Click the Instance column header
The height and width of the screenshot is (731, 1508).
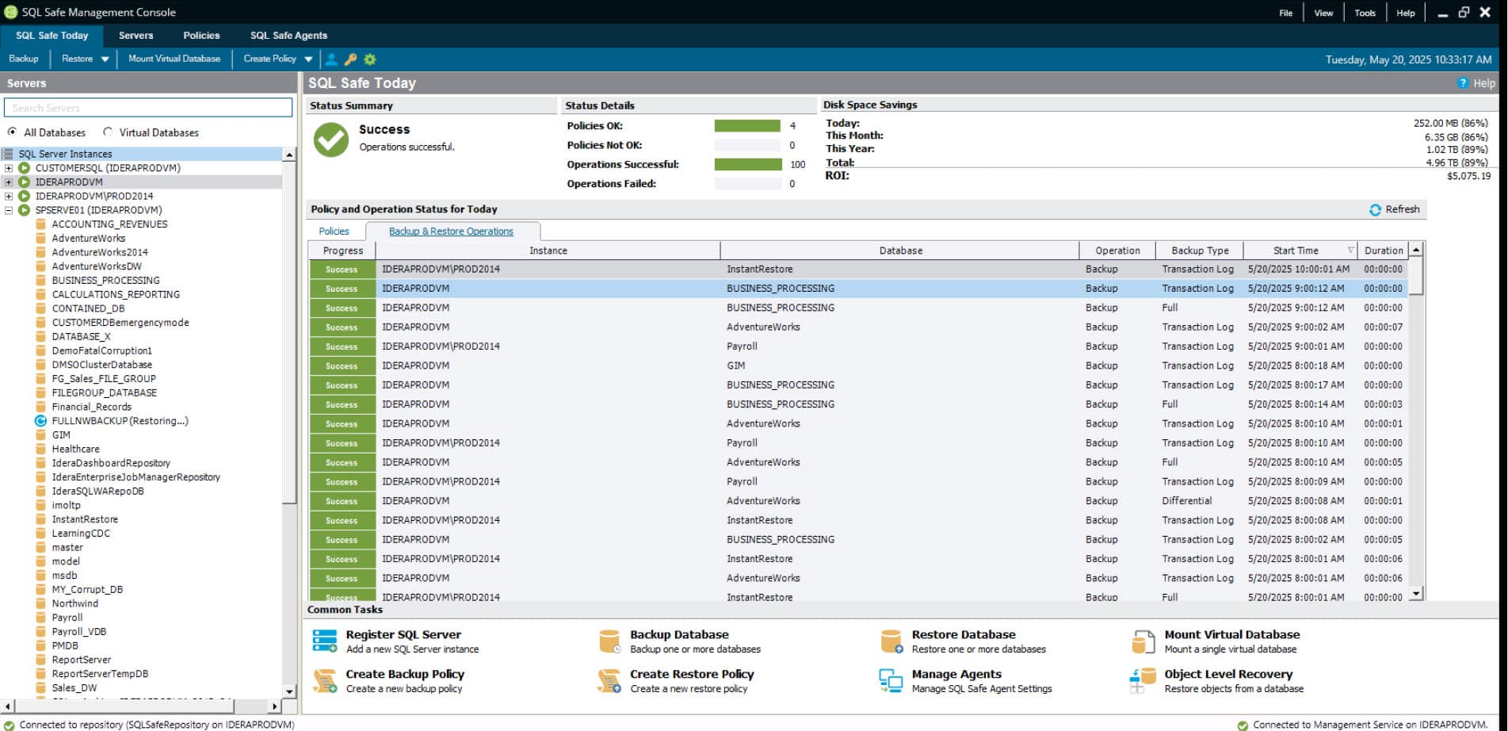548,251
